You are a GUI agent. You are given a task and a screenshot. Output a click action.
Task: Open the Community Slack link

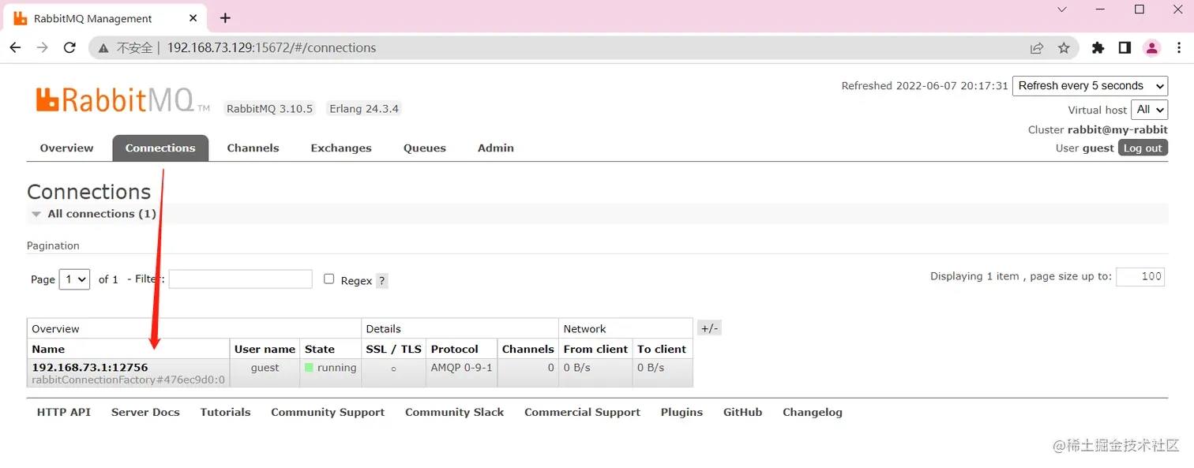(454, 412)
